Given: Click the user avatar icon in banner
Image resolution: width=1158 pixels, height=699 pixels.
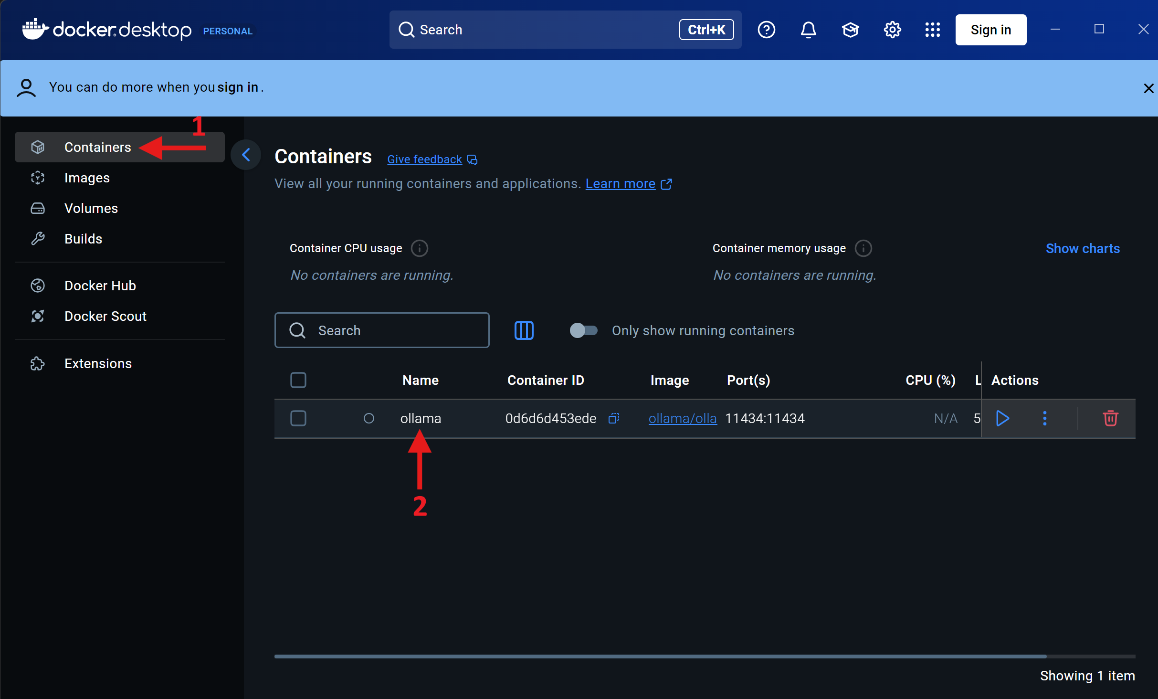Looking at the screenshot, I should pyautogui.click(x=26, y=88).
